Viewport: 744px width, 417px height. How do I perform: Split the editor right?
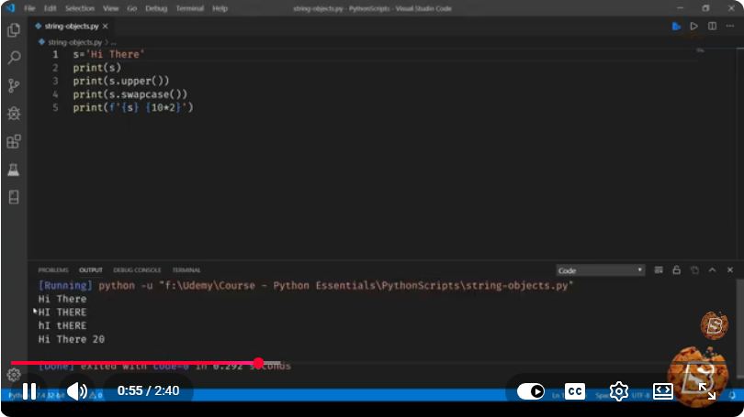(x=712, y=27)
